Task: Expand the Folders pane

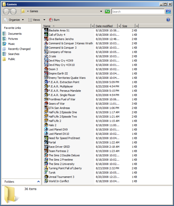Action: (x=38, y=182)
